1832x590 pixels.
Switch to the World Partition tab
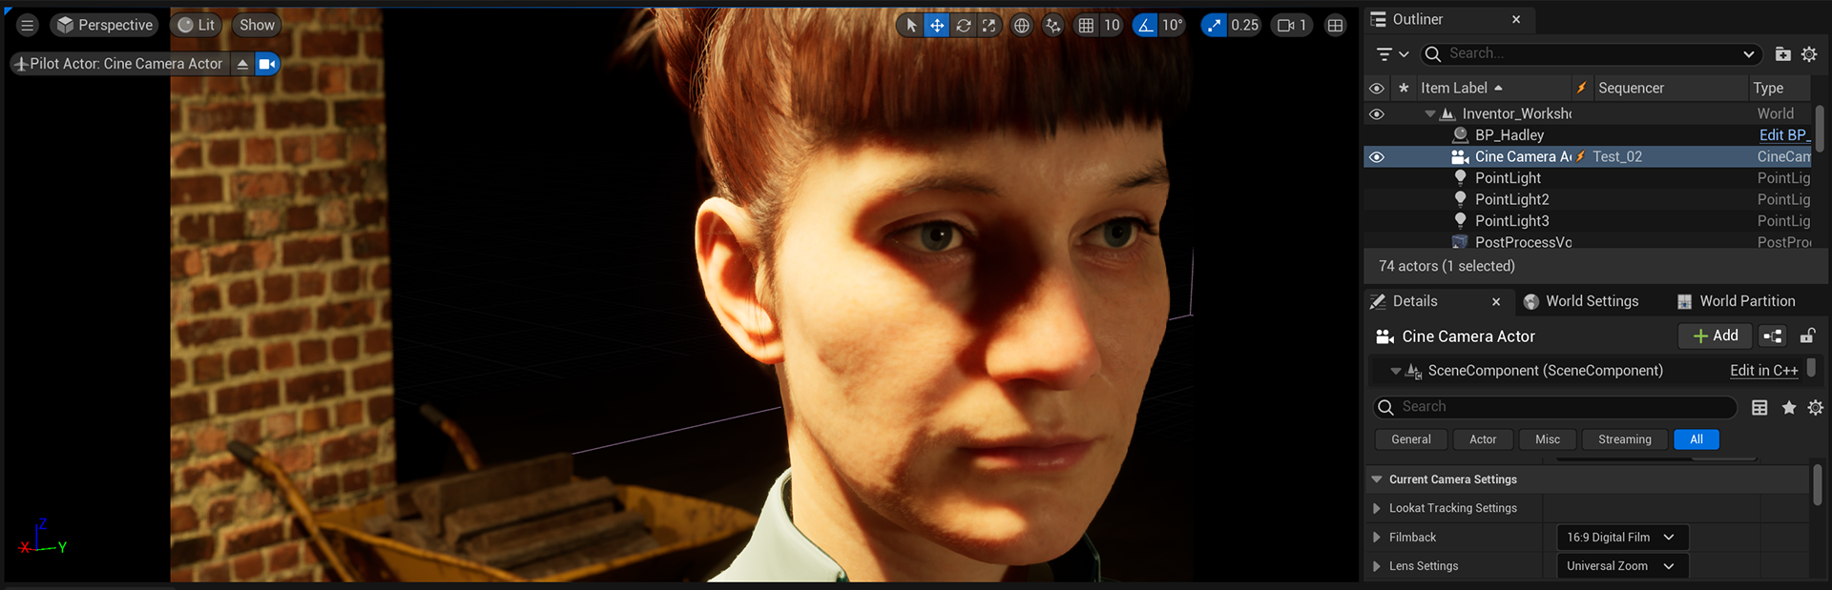point(1736,301)
